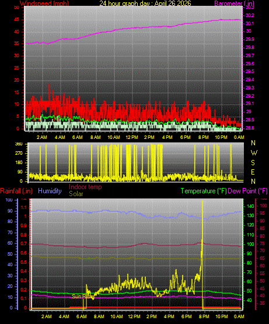The image size is (269, 324).
Task: Click the "0.1" rainfall axis value
Action: coord(24,298)
